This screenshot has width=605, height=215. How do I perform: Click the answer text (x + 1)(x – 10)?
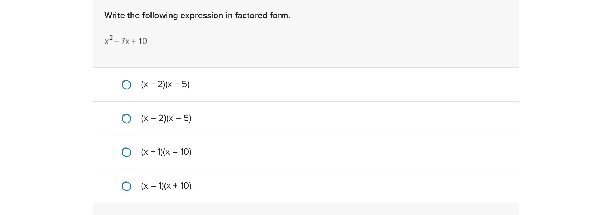tap(166, 152)
